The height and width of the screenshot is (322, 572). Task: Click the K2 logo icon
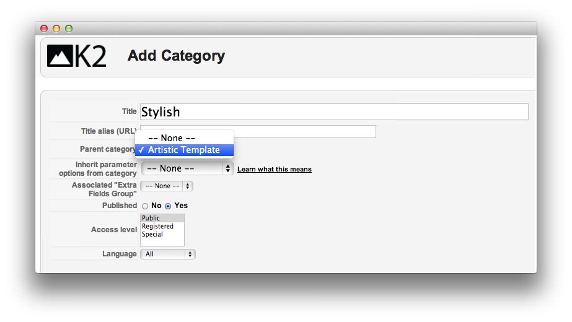76,56
